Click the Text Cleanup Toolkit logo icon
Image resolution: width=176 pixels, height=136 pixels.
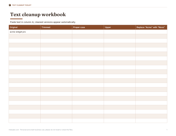click(x=10, y=5)
